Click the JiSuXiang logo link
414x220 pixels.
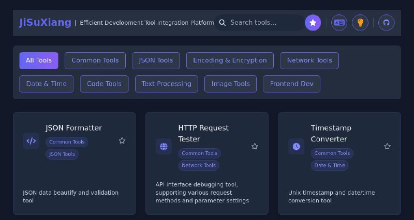point(45,23)
